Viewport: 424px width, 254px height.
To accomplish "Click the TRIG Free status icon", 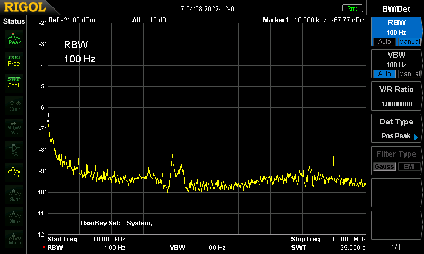I will (x=14, y=61).
